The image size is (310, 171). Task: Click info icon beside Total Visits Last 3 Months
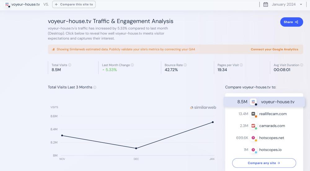(x=95, y=87)
